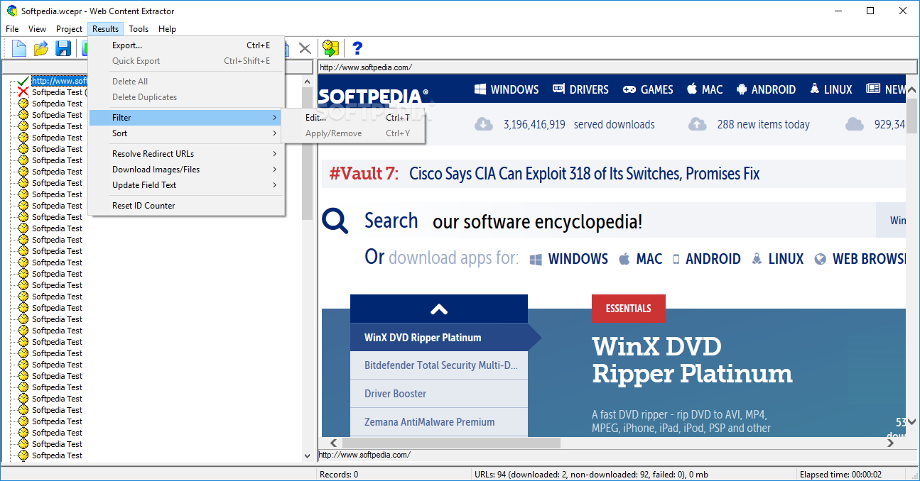This screenshot has width=920, height=481.
Task: Choose Edit... in the Filter submenu
Action: click(x=353, y=118)
